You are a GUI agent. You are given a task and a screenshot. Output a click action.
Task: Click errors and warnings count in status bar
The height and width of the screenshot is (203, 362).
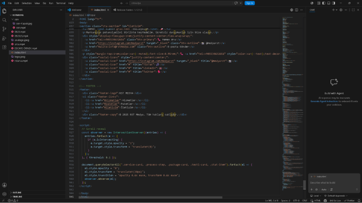(13, 200)
